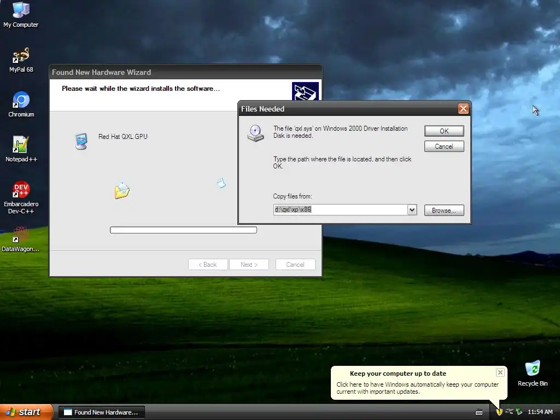
Task: Click the yellow folder copy animation icon
Action: point(122,190)
